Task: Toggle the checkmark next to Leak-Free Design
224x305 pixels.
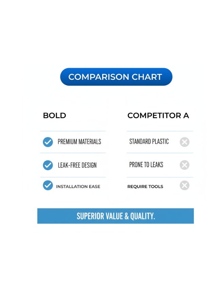Action: pos(48,165)
